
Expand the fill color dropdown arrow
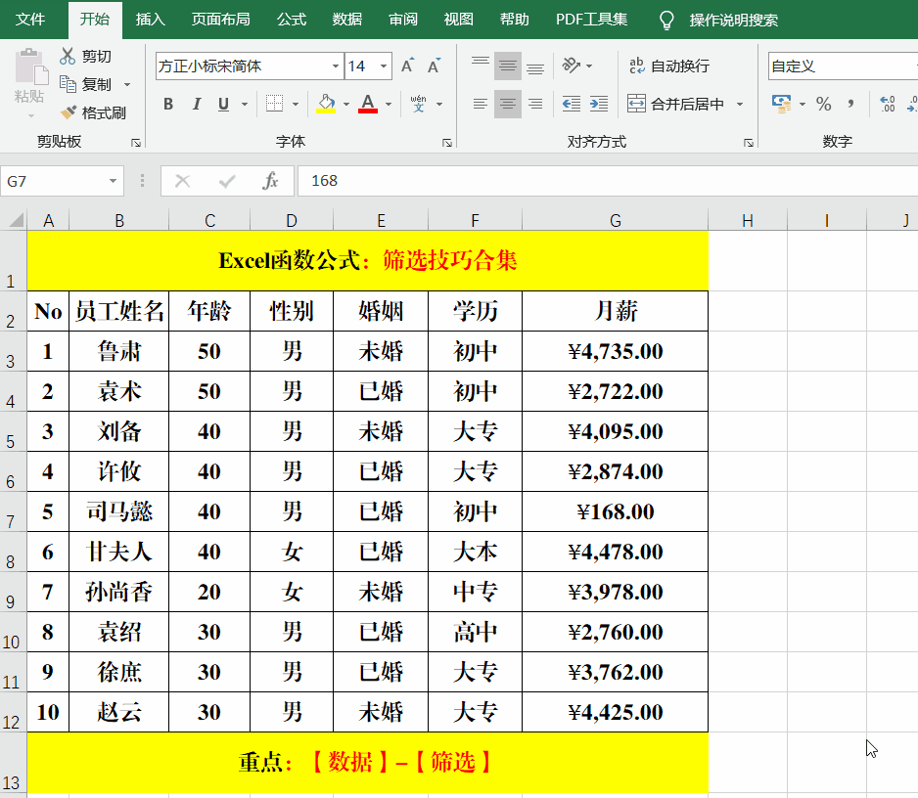click(x=346, y=105)
